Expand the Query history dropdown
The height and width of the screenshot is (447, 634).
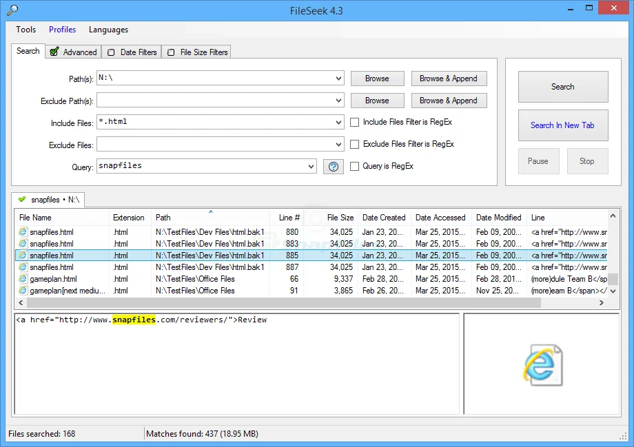click(x=311, y=166)
